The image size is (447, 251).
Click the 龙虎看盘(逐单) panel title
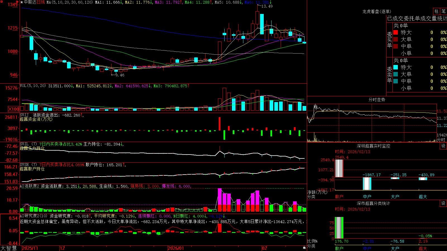pyautogui.click(x=377, y=11)
